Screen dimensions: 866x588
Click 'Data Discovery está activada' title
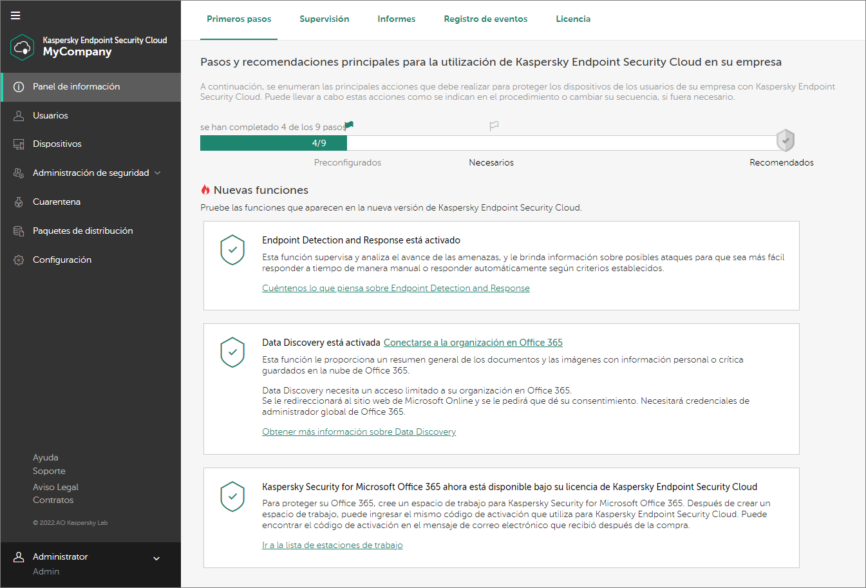click(321, 343)
